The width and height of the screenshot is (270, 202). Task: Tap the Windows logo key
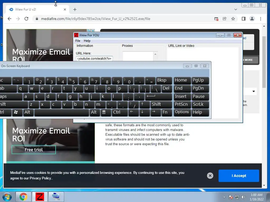pos(17,113)
